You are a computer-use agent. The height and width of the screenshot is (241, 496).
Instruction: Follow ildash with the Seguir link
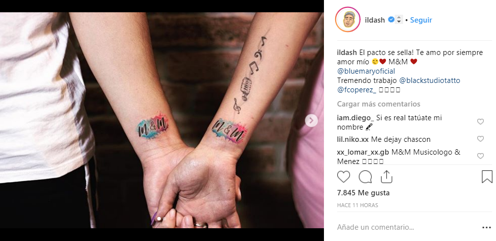click(x=421, y=20)
